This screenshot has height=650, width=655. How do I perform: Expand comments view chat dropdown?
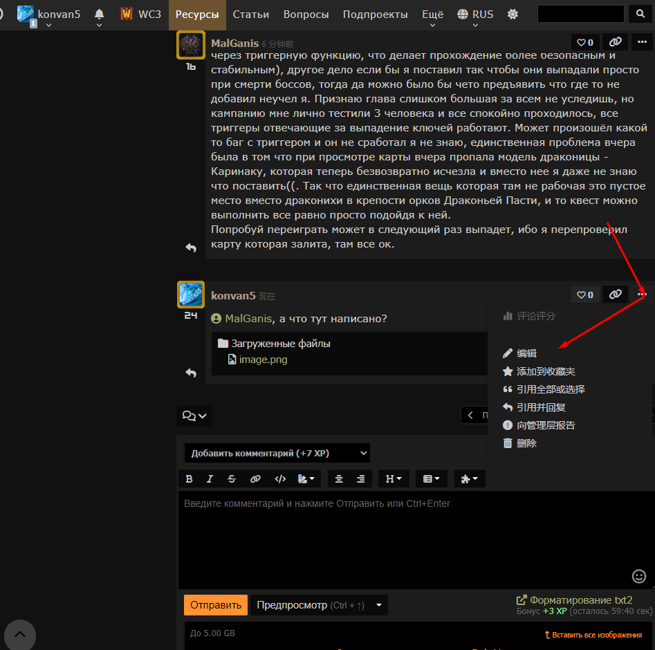click(194, 416)
